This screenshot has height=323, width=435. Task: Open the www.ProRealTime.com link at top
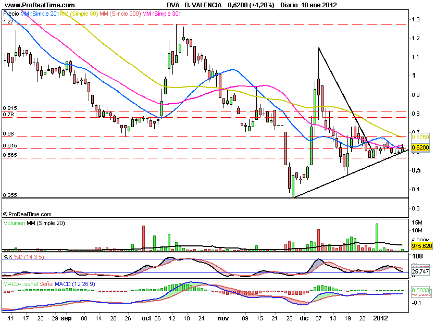39,5
